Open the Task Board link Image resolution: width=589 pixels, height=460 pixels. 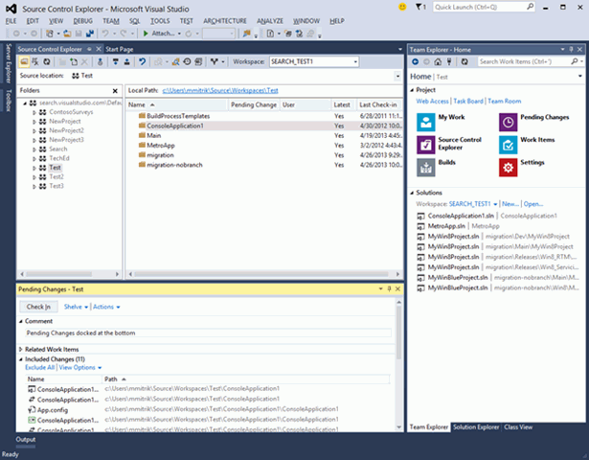click(468, 101)
